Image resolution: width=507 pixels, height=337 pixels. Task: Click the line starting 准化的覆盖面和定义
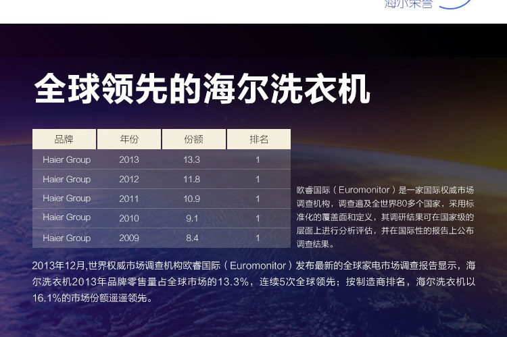click(385, 217)
